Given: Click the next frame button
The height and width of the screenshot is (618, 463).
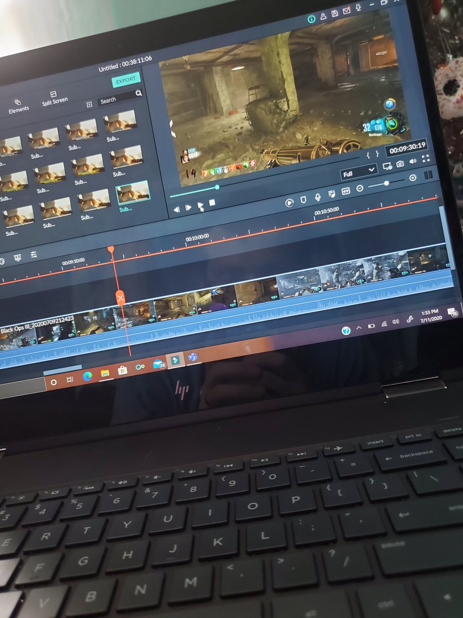Looking at the screenshot, I should pyautogui.click(x=188, y=208).
